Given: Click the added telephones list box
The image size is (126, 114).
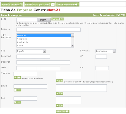Looking at the screenshot, I should tap(69, 75).
